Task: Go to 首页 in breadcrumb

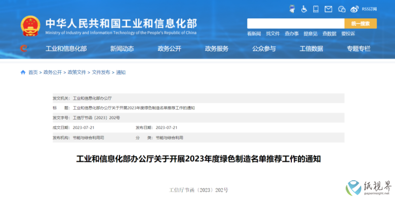Action: (x=33, y=73)
